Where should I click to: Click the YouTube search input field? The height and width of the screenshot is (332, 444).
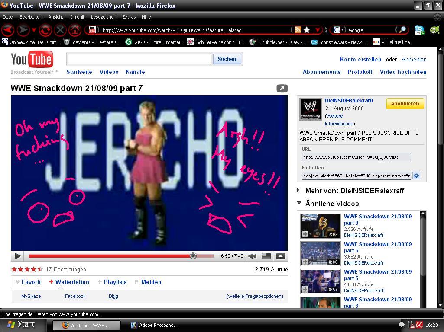click(139, 59)
